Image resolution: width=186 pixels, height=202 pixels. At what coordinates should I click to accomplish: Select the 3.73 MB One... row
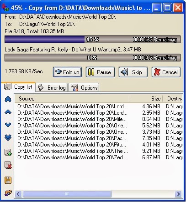pyautogui.click(x=99, y=132)
